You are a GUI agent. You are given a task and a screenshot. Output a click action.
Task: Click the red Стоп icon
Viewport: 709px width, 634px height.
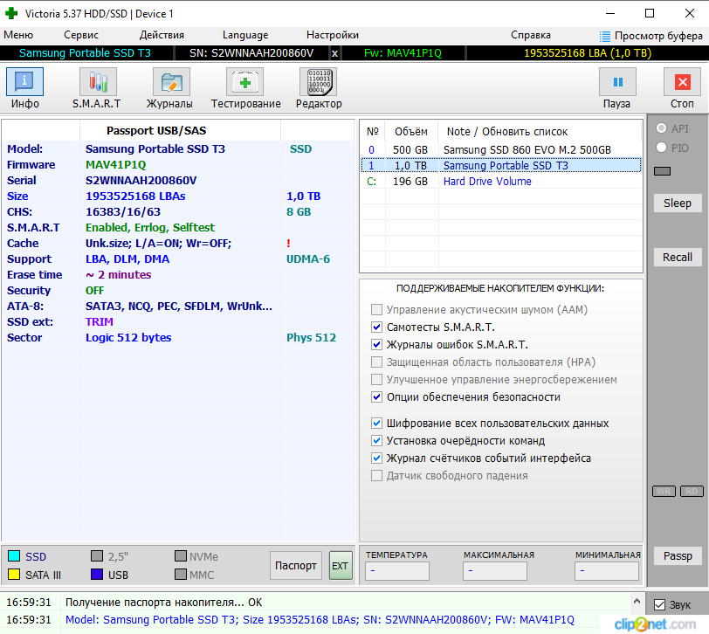pos(682,82)
